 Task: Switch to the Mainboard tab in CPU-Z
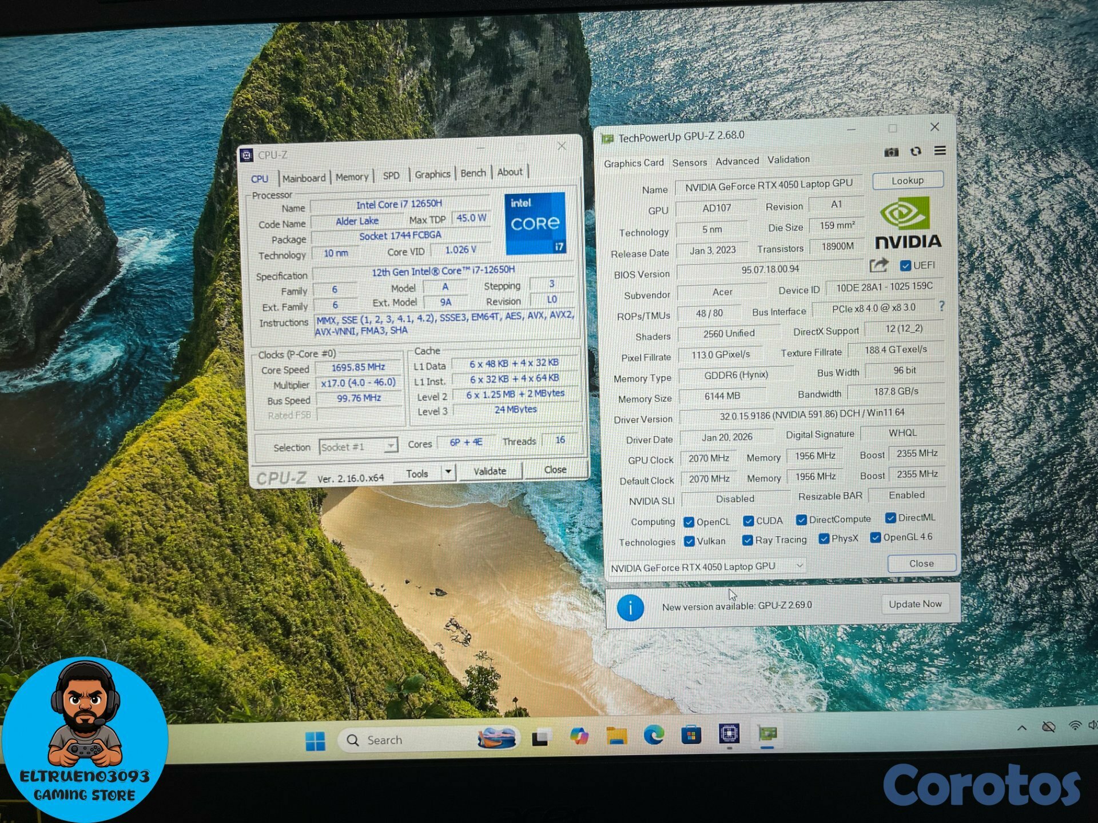coord(304,178)
